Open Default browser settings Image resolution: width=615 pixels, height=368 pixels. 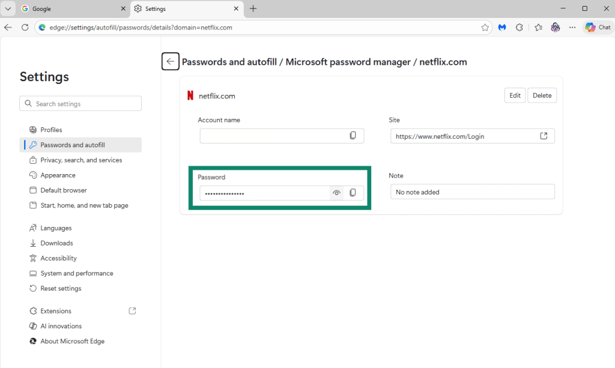tap(80, 190)
